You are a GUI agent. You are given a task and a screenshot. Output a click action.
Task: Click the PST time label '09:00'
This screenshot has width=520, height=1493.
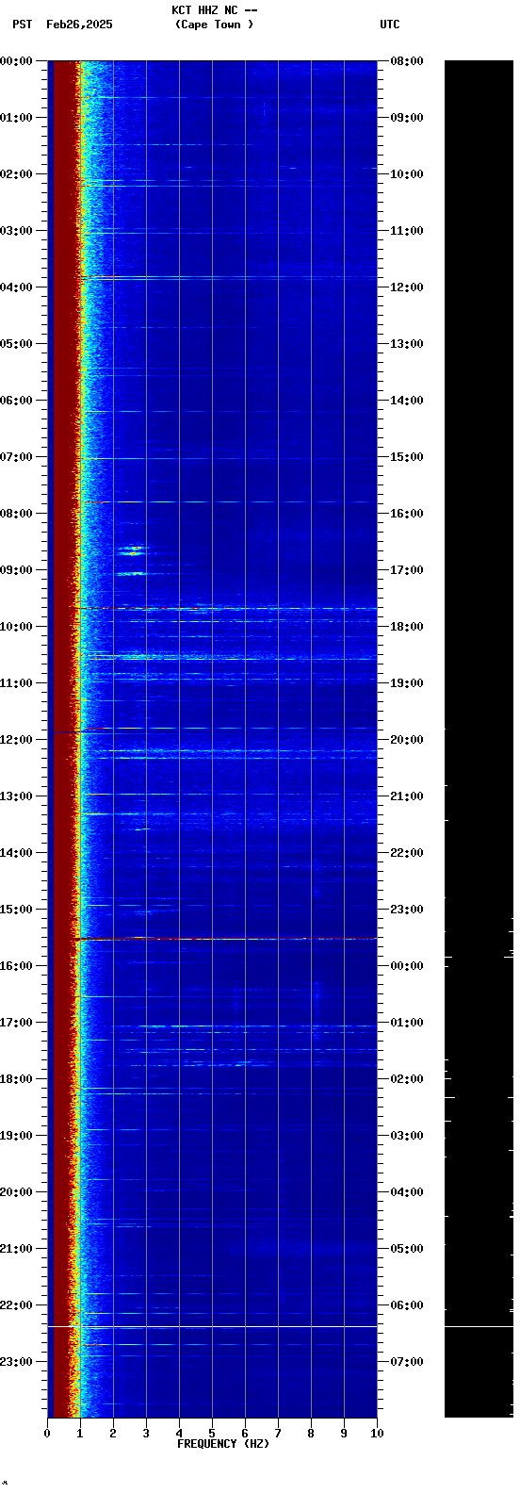pyautogui.click(x=16, y=570)
